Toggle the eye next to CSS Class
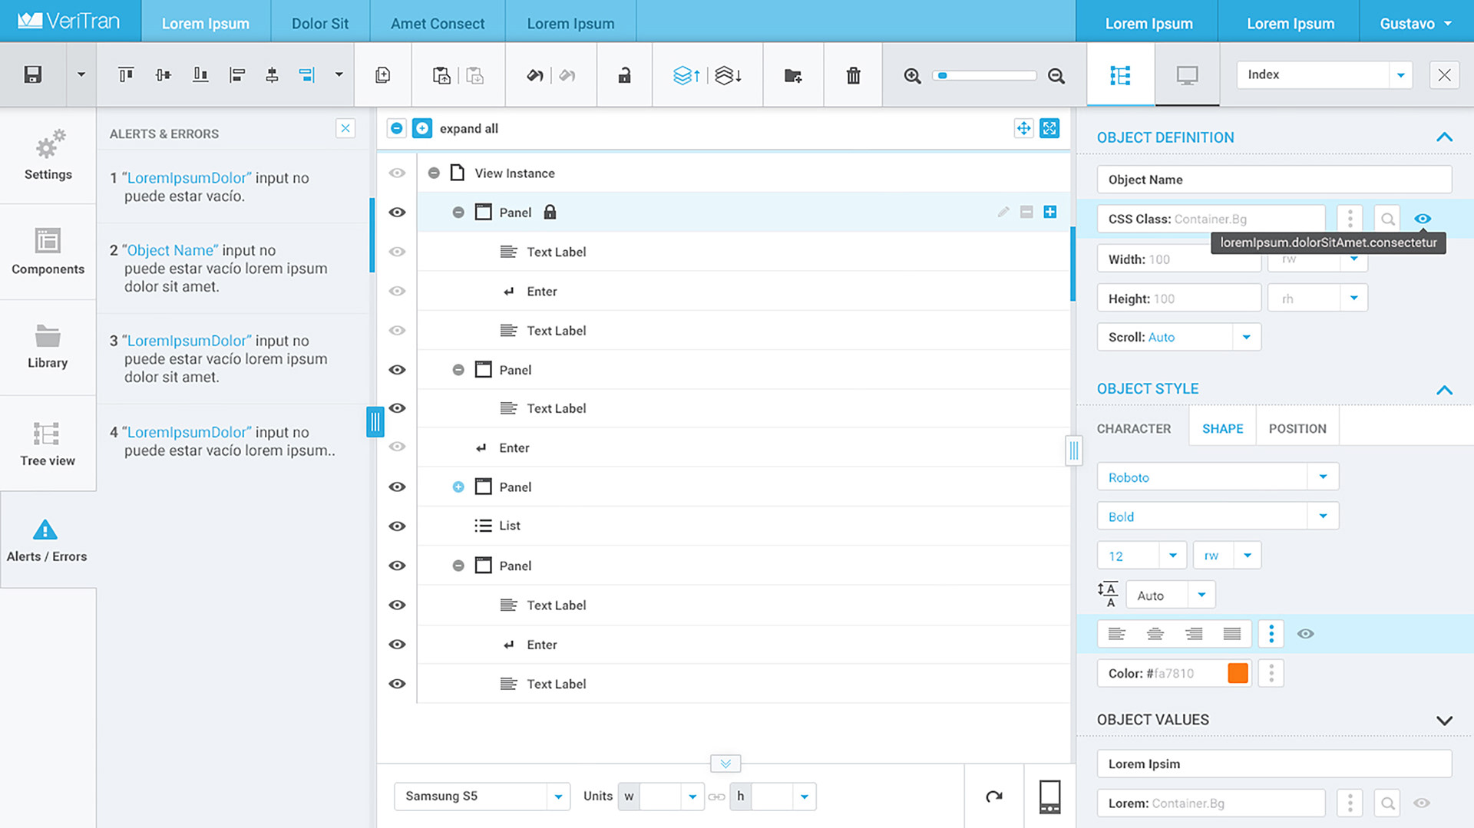 1423,219
